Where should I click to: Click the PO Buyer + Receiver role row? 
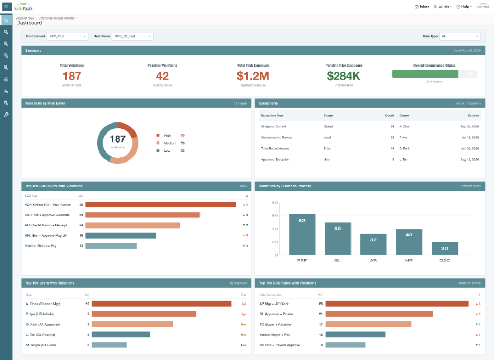tap(370, 325)
